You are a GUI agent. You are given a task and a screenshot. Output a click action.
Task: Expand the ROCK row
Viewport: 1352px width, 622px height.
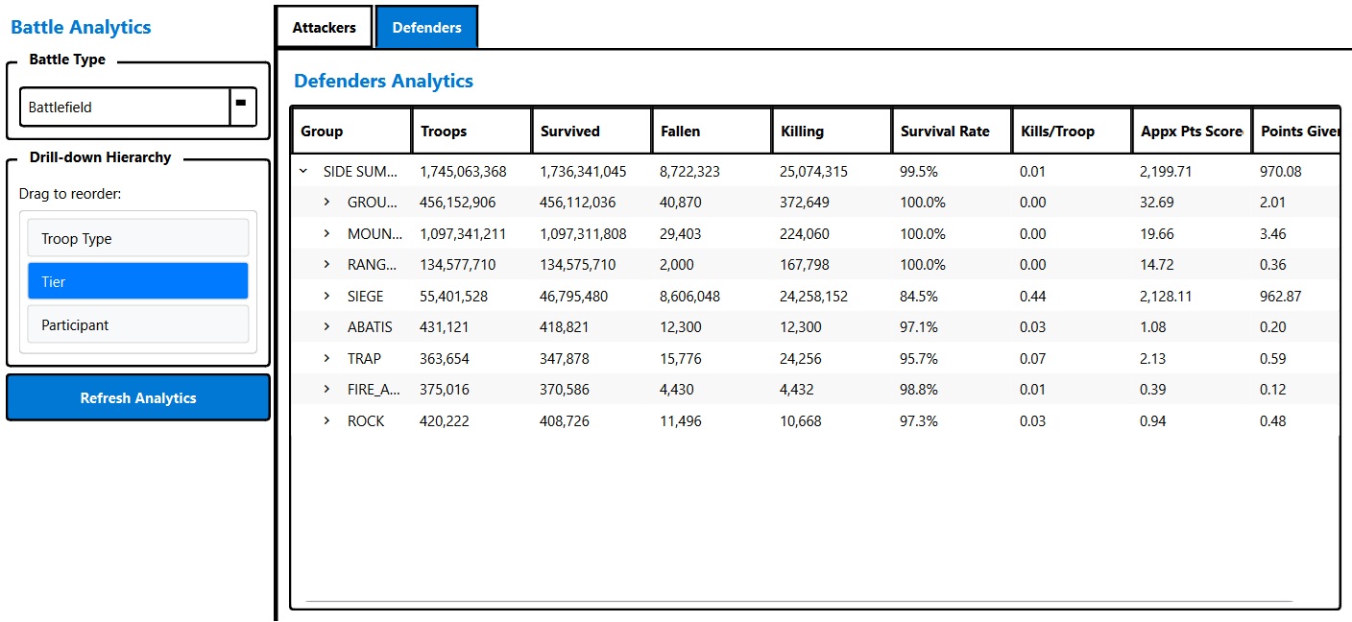[326, 420]
